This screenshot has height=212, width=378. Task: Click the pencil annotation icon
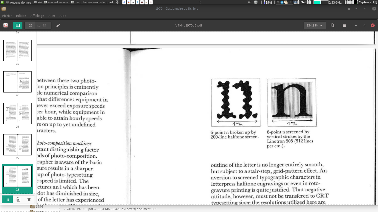tap(58, 25)
